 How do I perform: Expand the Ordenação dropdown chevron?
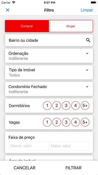pyautogui.click(x=87, y=54)
